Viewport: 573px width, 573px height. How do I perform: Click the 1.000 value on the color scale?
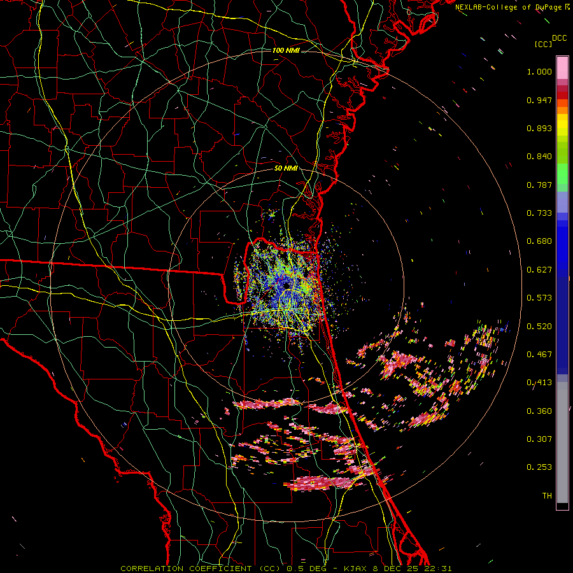click(x=539, y=71)
